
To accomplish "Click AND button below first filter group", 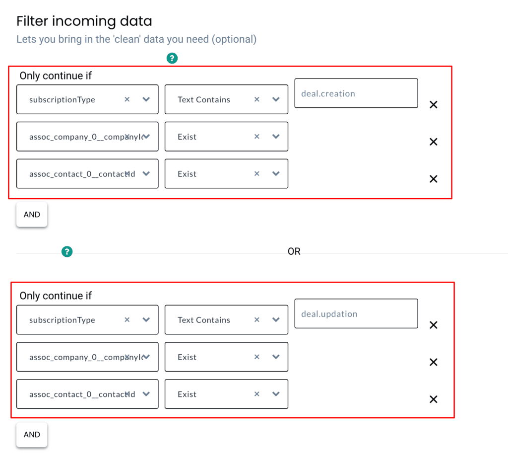I will click(32, 215).
